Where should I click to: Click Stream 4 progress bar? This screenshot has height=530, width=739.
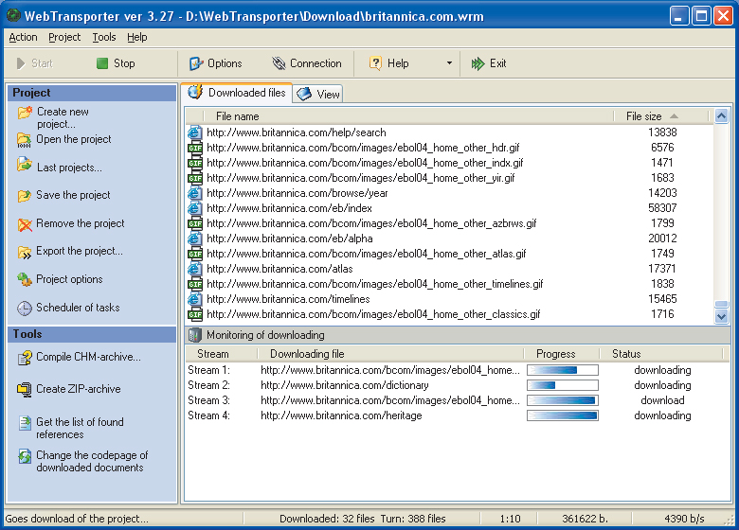(x=562, y=415)
